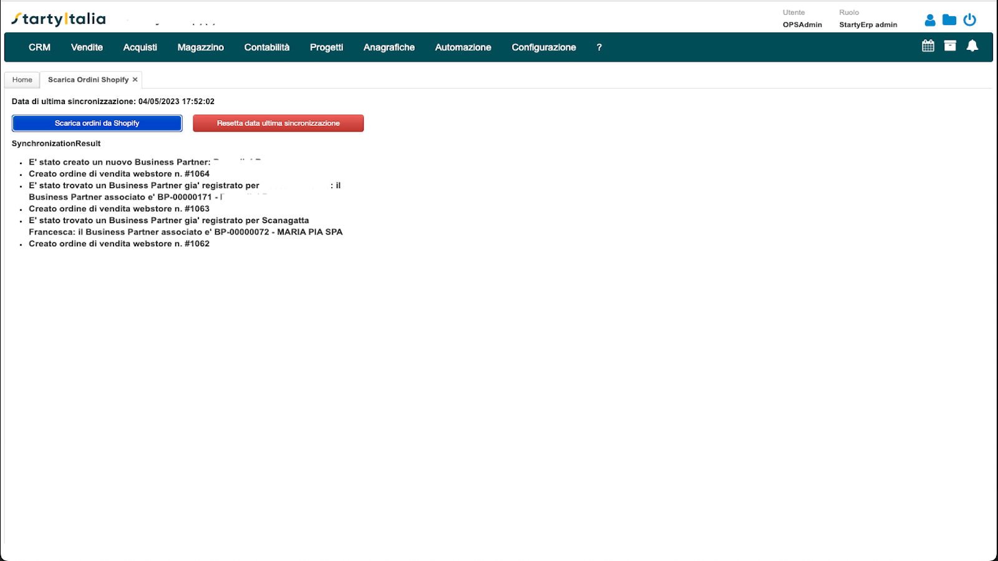998x561 pixels.
Task: Switch to the Home tab
Action: (22, 80)
